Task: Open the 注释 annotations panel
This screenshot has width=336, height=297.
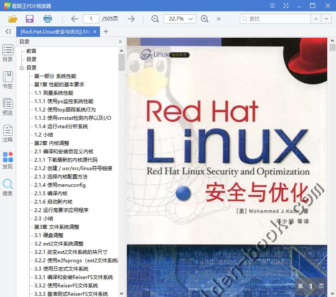Action: tap(8, 134)
